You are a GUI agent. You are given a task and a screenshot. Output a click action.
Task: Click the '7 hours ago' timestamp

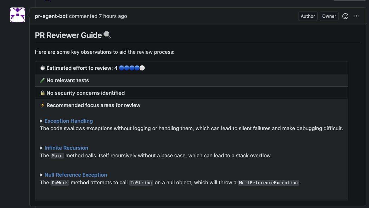(113, 16)
